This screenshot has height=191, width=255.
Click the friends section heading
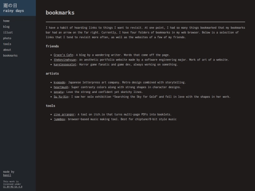pos(52,46)
